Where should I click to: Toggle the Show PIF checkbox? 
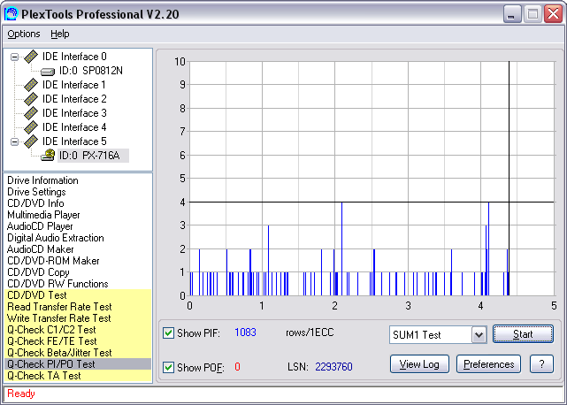point(168,332)
